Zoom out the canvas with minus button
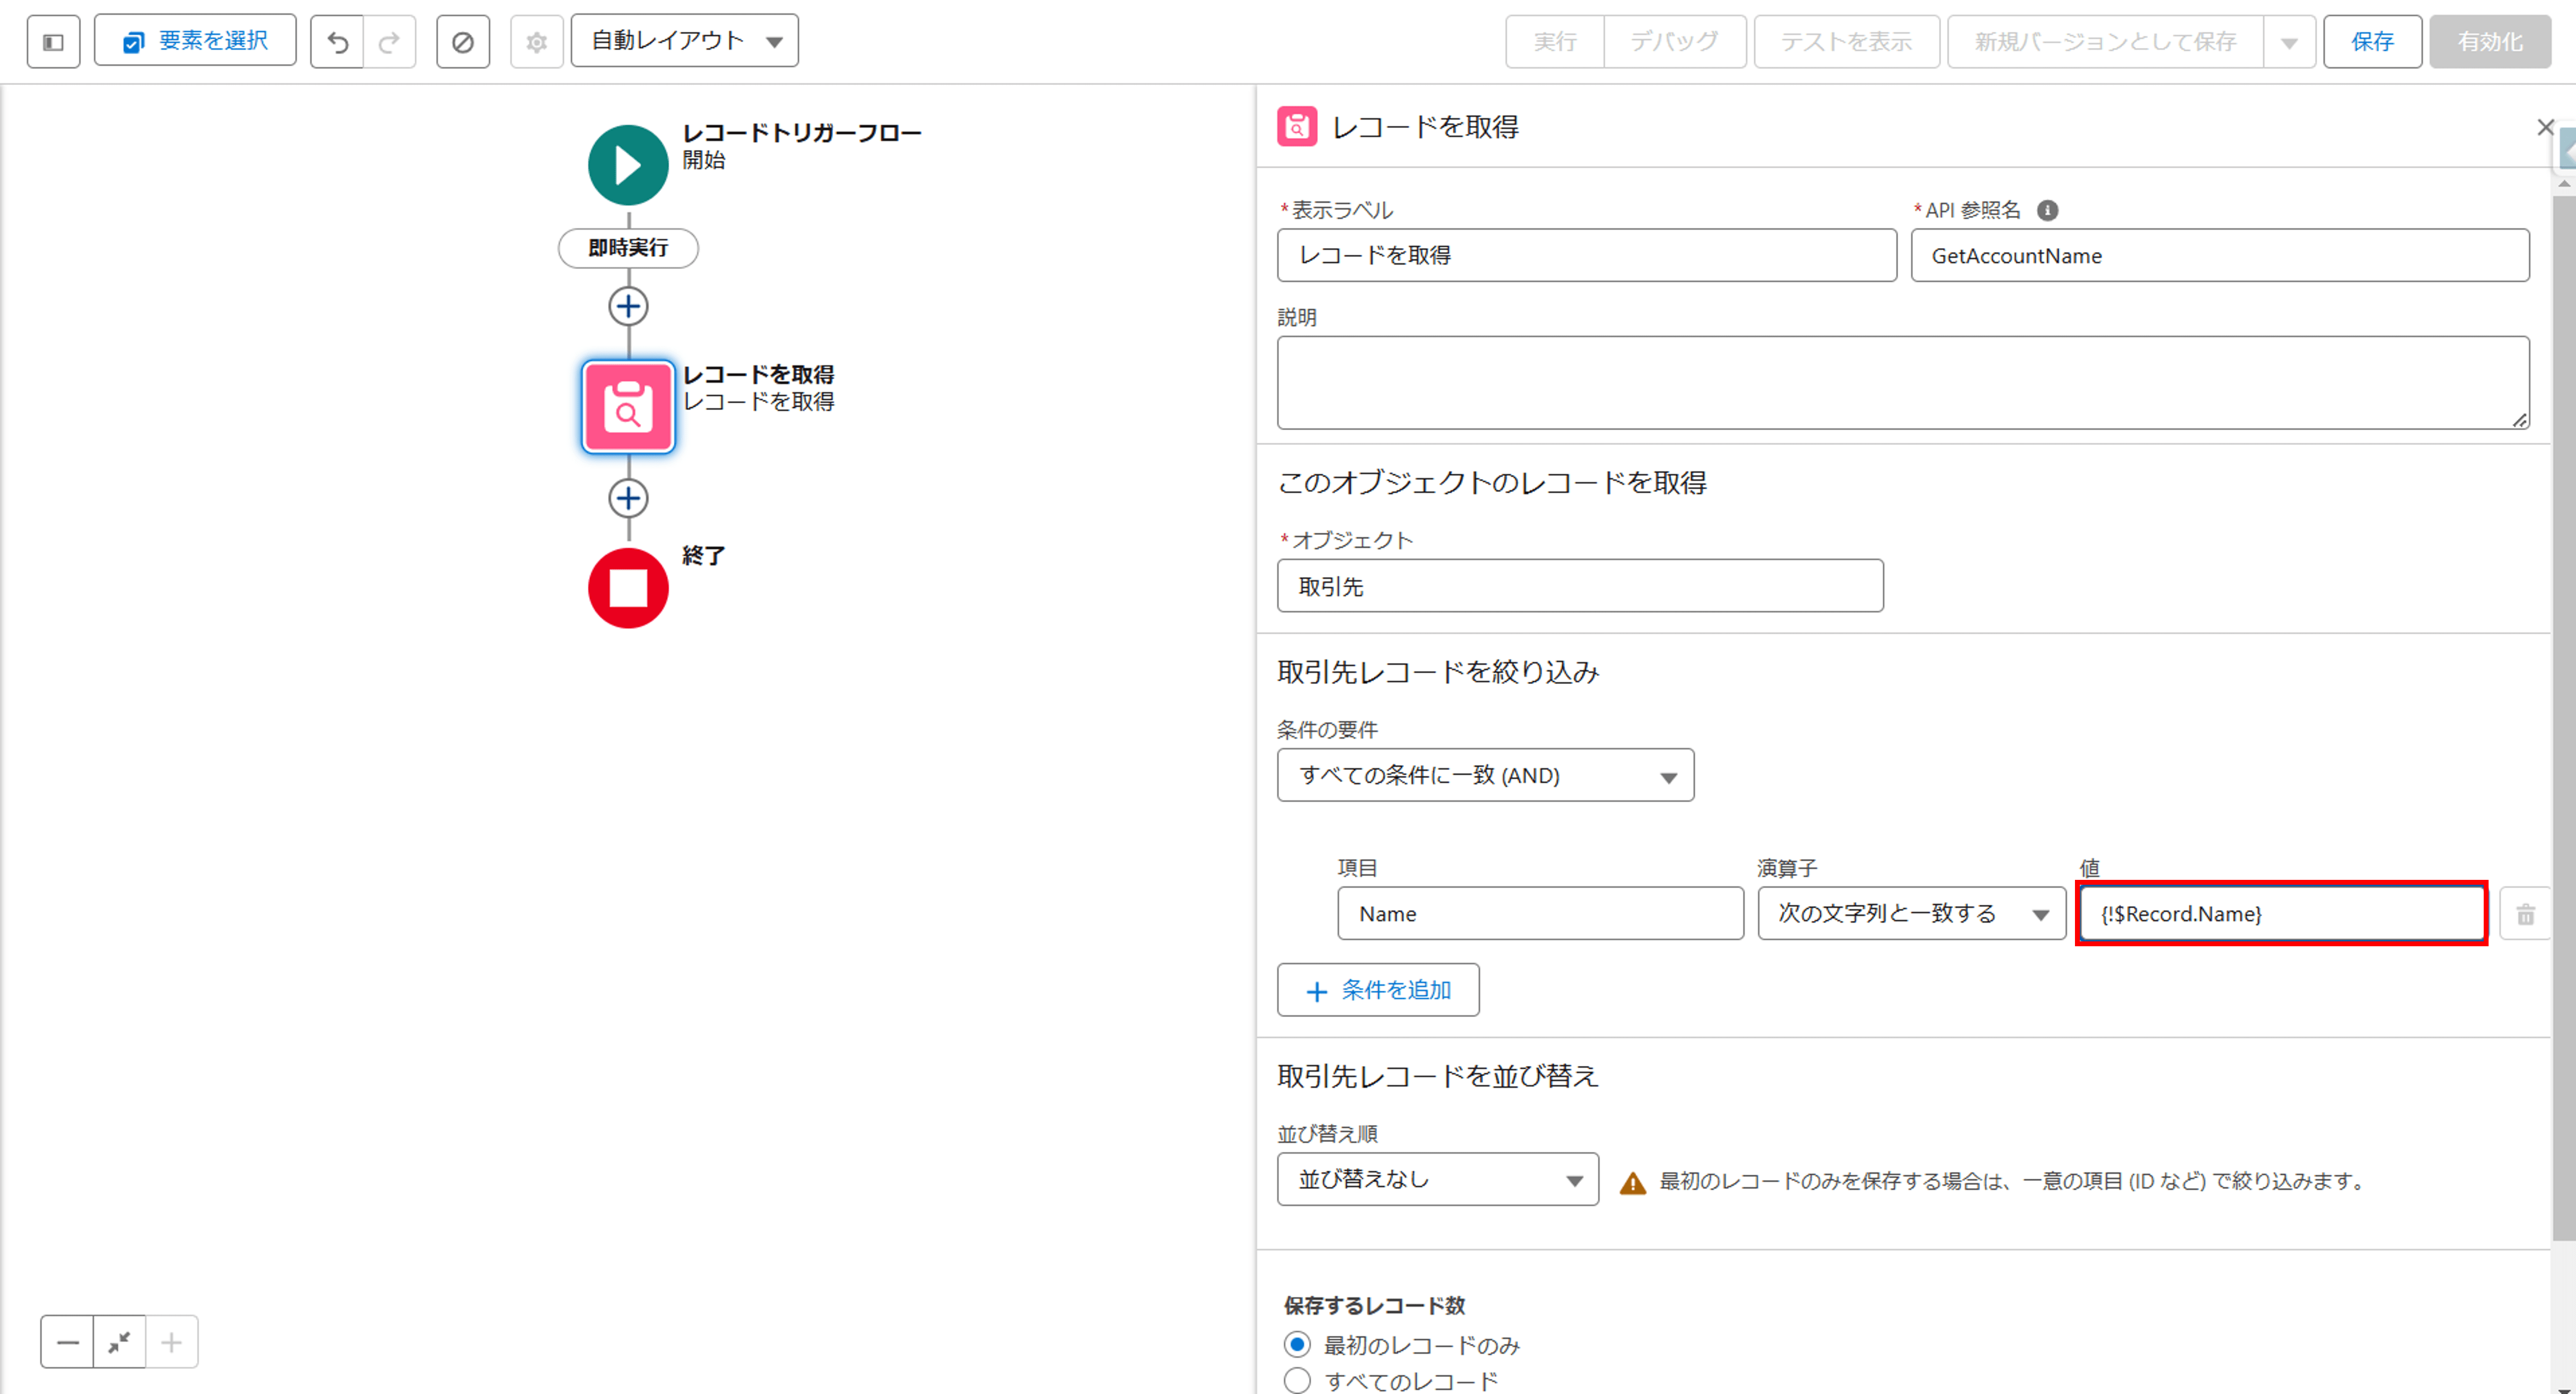The width and height of the screenshot is (2576, 1394). pyautogui.click(x=67, y=1342)
